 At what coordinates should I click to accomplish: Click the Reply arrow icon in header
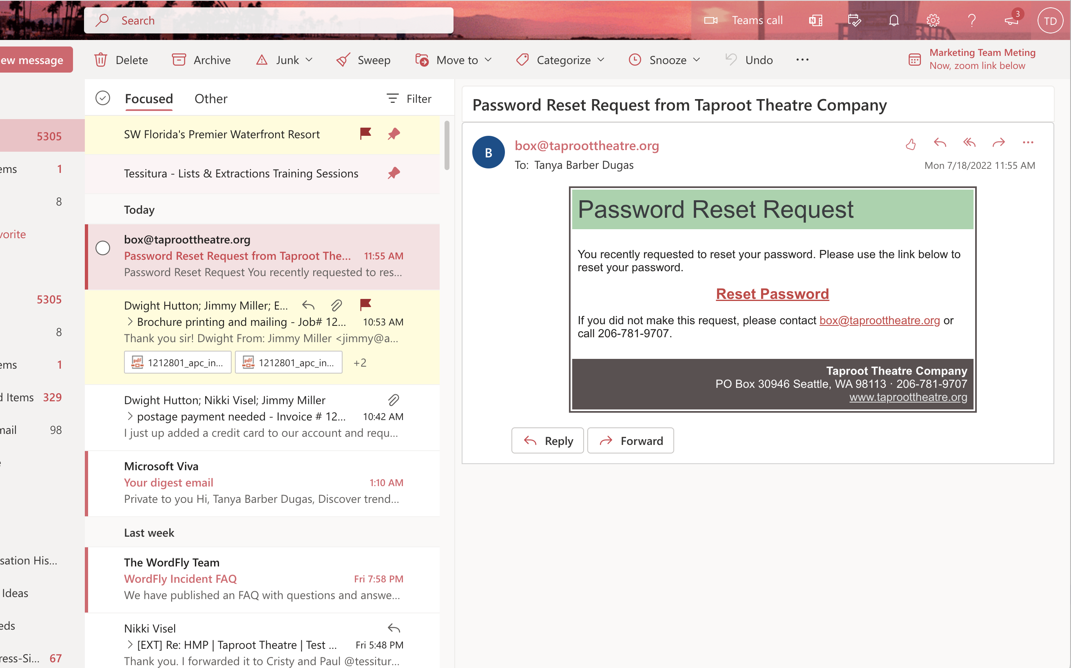940,143
